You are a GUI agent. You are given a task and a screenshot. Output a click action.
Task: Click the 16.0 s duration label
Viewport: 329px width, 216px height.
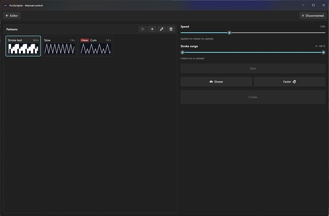(x=35, y=40)
